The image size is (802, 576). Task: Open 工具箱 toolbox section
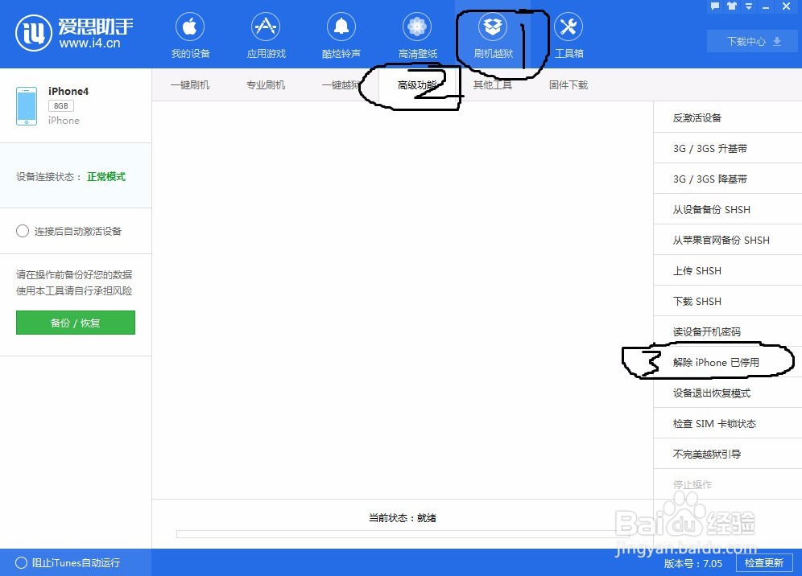(x=568, y=35)
